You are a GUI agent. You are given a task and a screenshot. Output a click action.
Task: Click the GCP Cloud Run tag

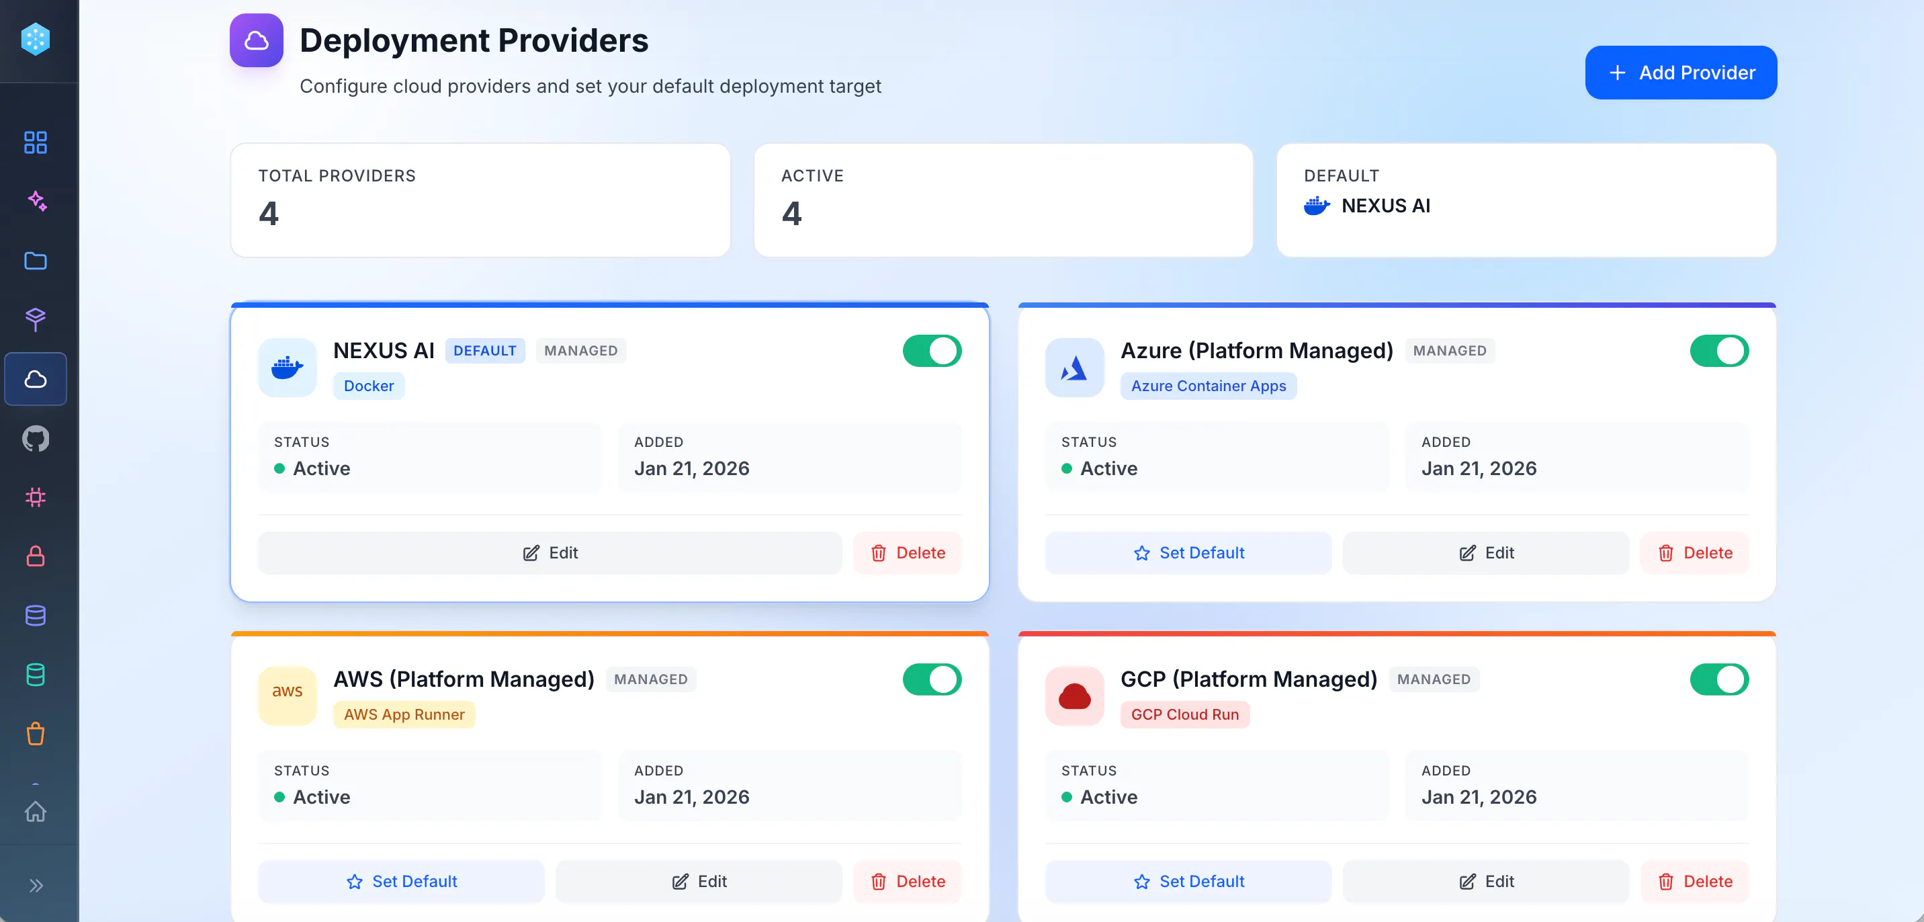coord(1184,715)
